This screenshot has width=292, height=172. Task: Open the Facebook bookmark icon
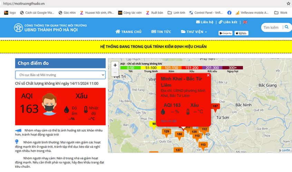(x=229, y=13)
